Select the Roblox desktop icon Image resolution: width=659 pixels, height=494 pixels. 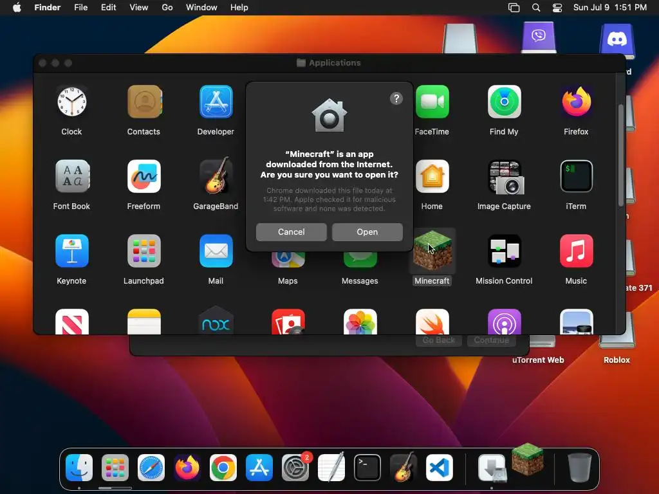(x=617, y=342)
